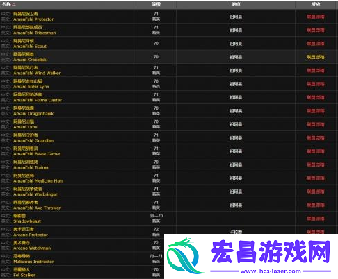338x279 pixels.
Task: Sort by the 反应 reaction column header
Action: click(316, 4)
